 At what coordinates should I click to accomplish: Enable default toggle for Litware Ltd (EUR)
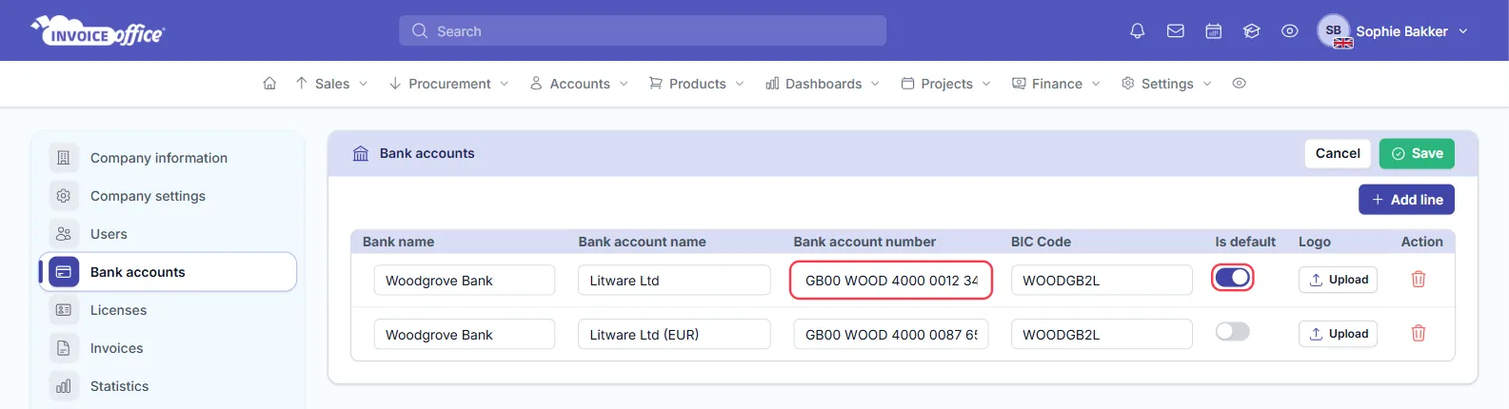point(1233,332)
